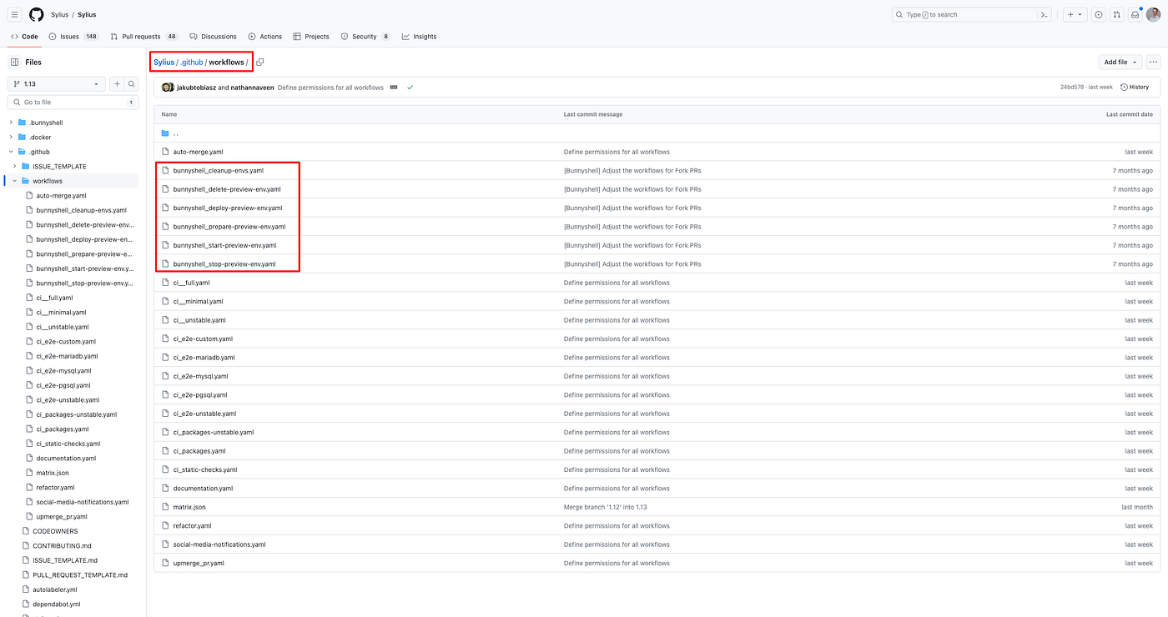Screen dimensions: 1168x617
Task: Open the 1.13 branch selector dropdown
Action: click(57, 84)
